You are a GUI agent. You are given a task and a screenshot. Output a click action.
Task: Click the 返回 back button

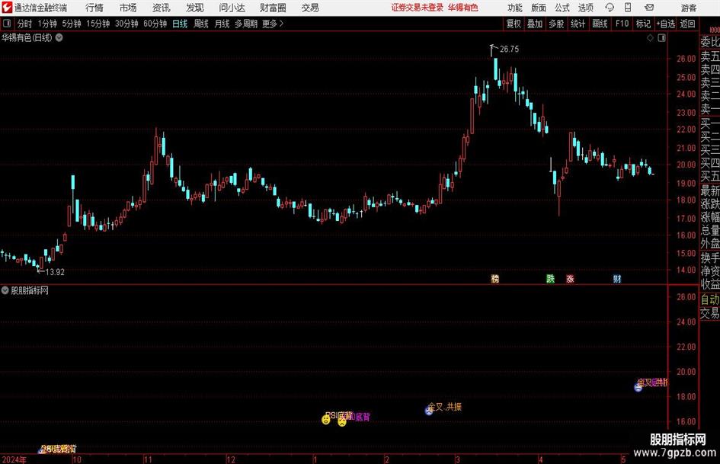click(688, 24)
